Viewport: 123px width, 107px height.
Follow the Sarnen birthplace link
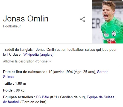[103, 72]
